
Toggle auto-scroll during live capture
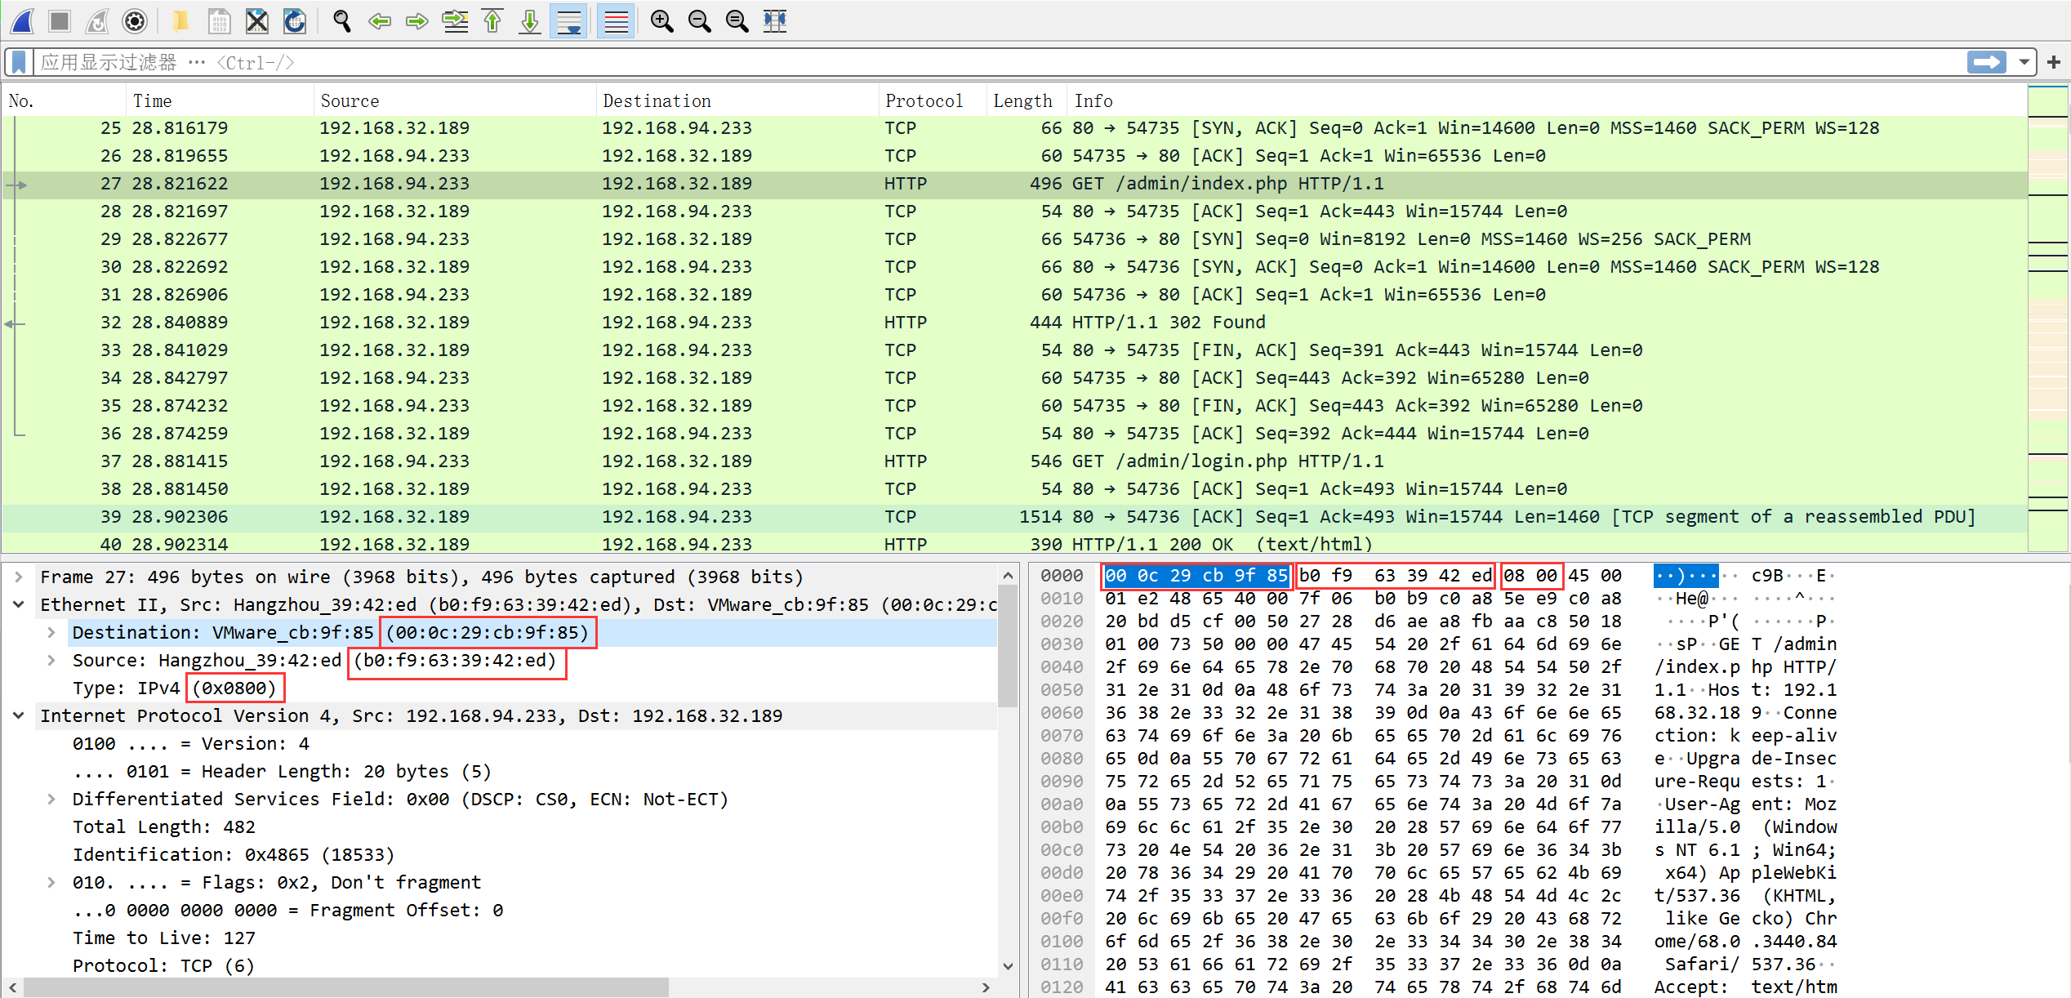point(568,20)
